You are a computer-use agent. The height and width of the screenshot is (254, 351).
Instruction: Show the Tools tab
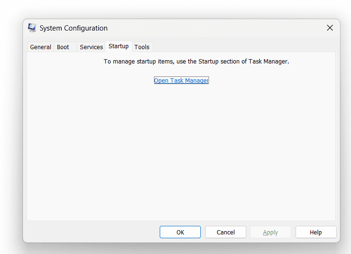pos(142,47)
